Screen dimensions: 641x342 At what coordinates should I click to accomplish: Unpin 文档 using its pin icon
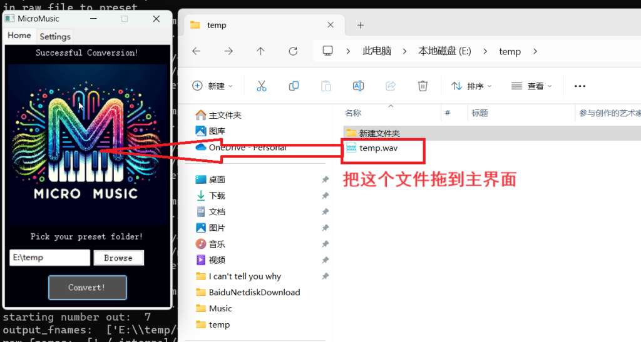(x=325, y=212)
